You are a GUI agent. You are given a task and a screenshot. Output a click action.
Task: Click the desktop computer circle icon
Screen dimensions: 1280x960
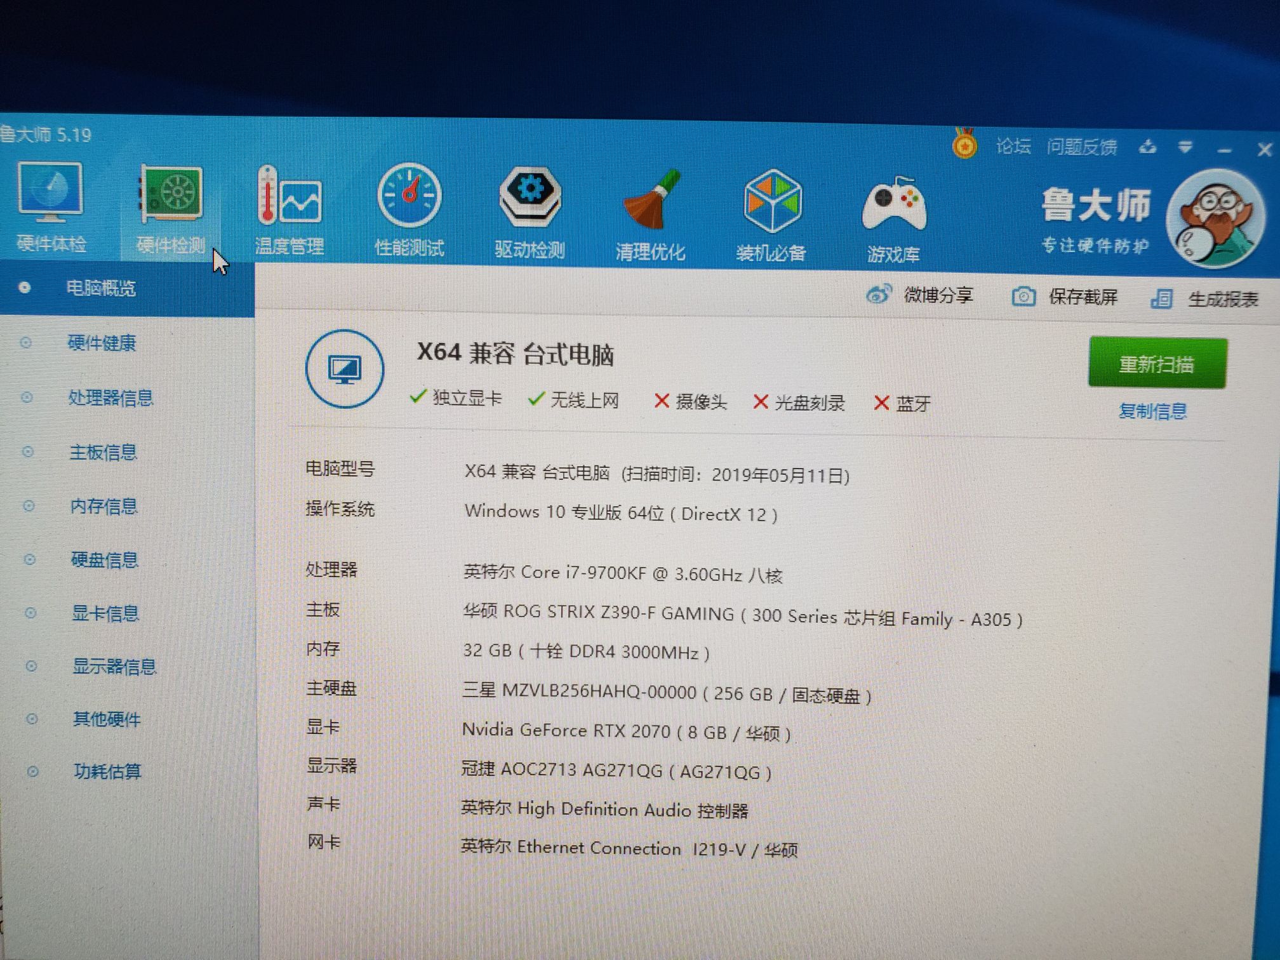coord(345,368)
